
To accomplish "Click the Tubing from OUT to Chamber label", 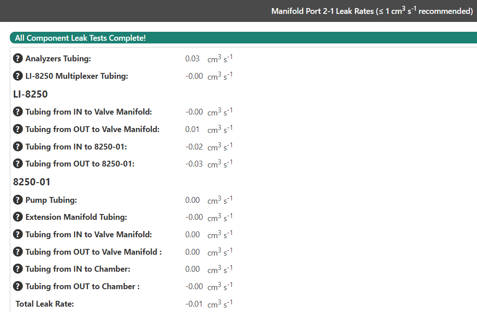I will [82, 286].
